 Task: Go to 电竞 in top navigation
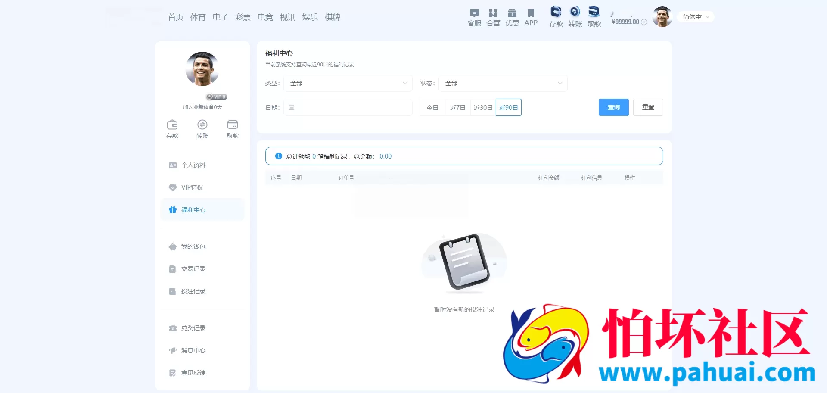coord(265,17)
